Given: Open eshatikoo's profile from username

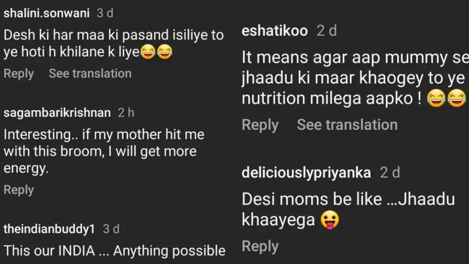Looking at the screenshot, I should pos(275,31).
